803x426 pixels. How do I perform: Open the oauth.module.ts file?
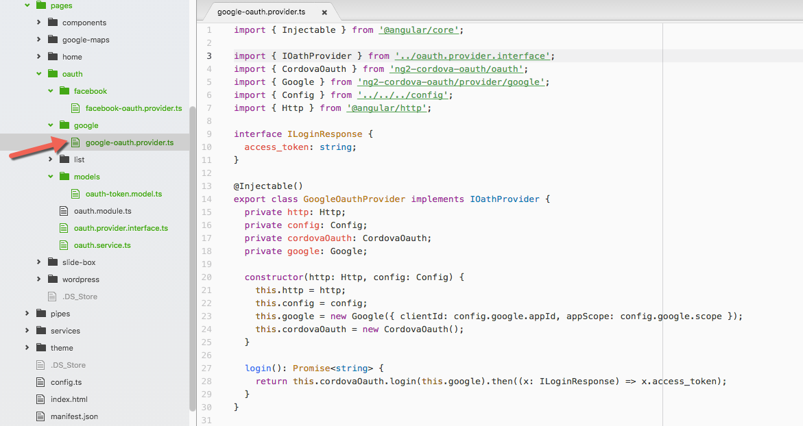pos(102,211)
